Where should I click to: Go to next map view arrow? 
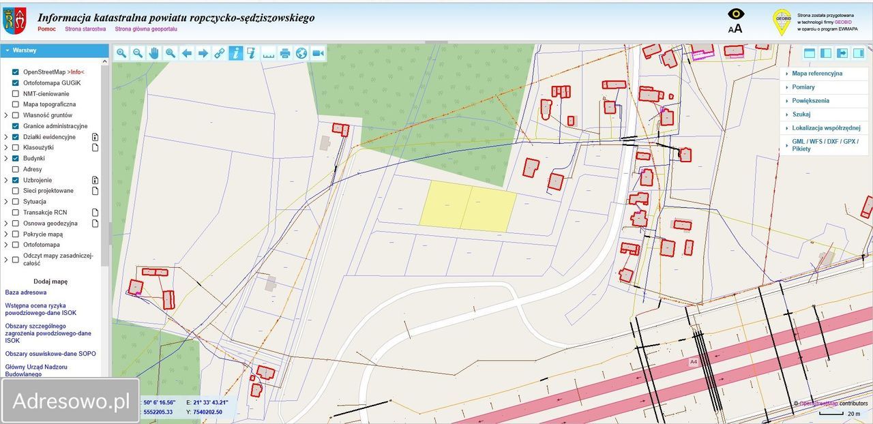(x=203, y=53)
